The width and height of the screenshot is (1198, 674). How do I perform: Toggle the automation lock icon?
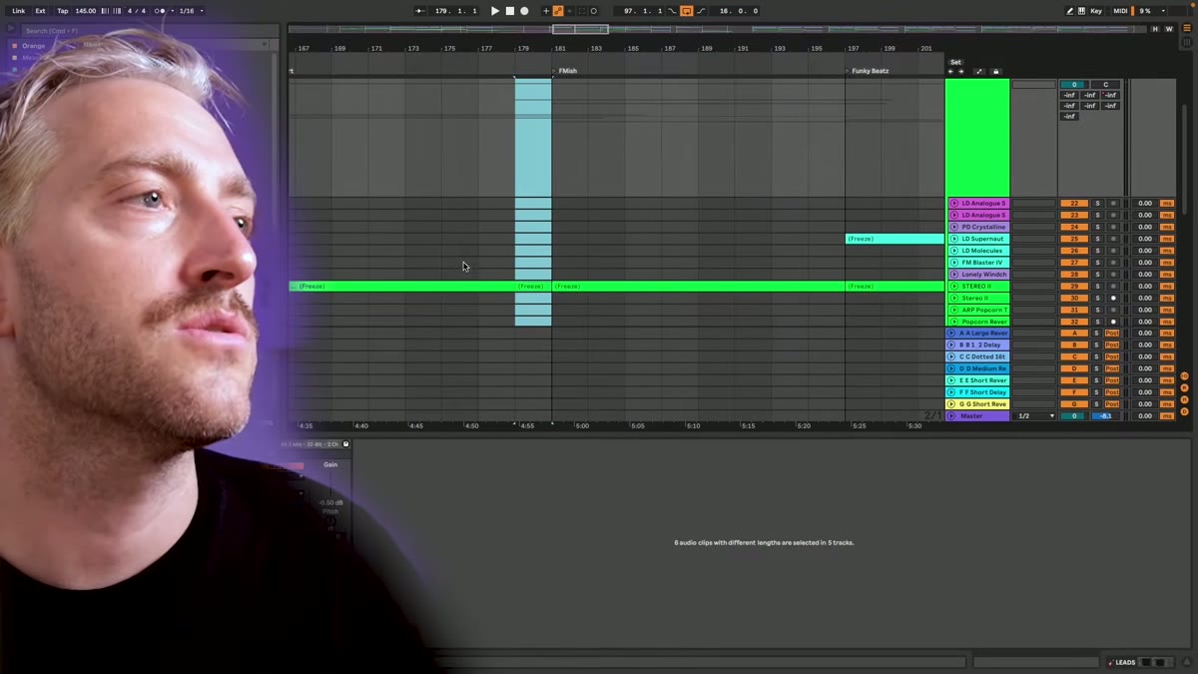point(995,72)
